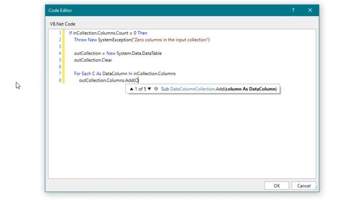Click line number 2 in gutter

[x=60, y=39]
